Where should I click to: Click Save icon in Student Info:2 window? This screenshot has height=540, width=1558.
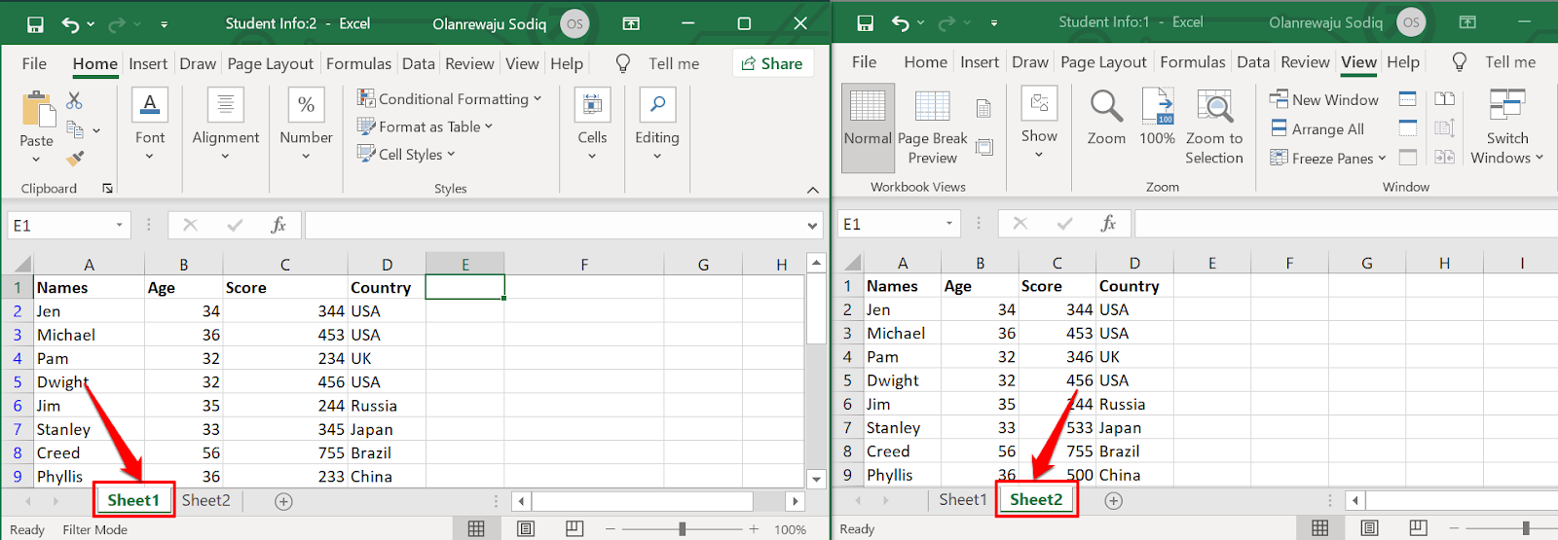point(35,24)
